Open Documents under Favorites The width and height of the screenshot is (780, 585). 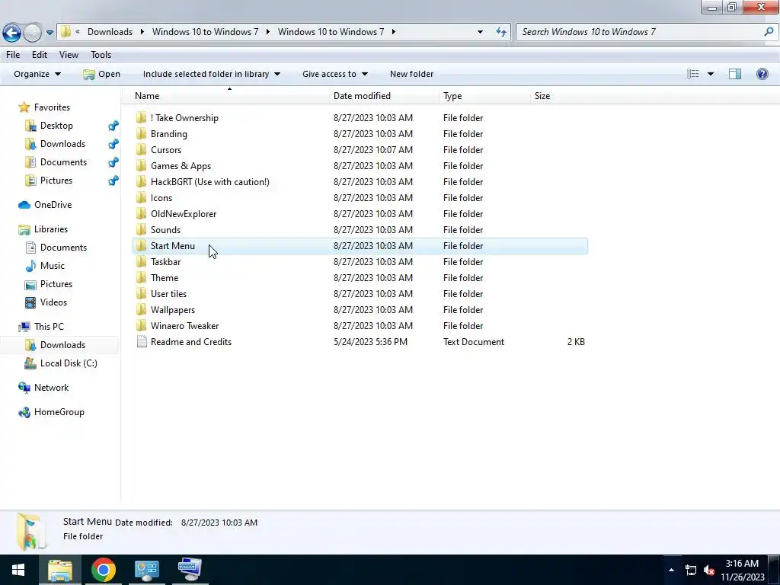click(x=63, y=162)
